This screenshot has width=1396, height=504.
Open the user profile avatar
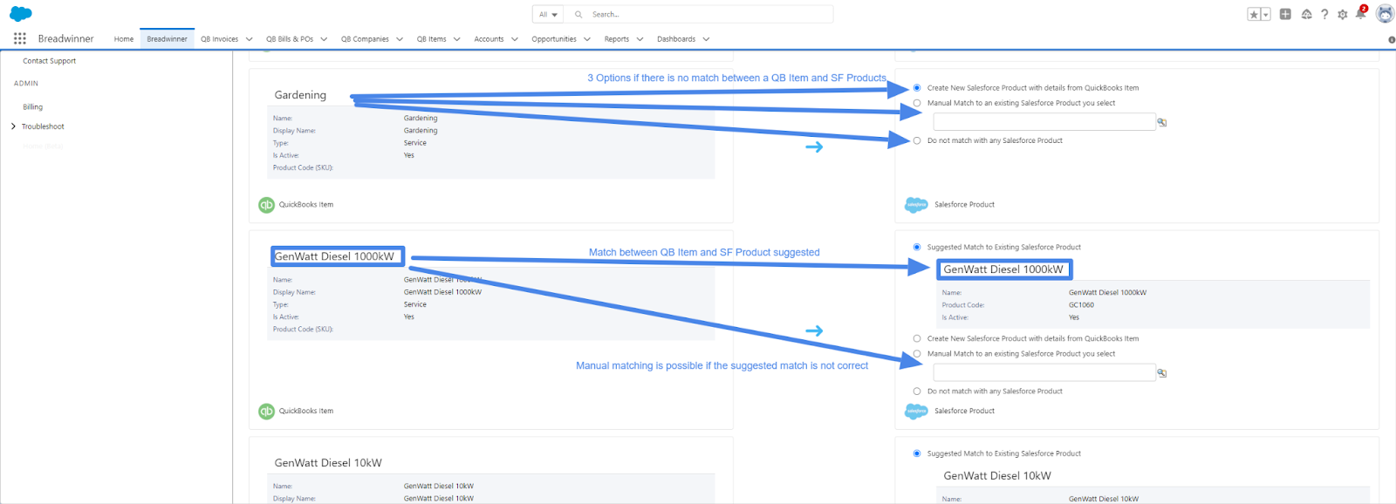click(x=1385, y=14)
